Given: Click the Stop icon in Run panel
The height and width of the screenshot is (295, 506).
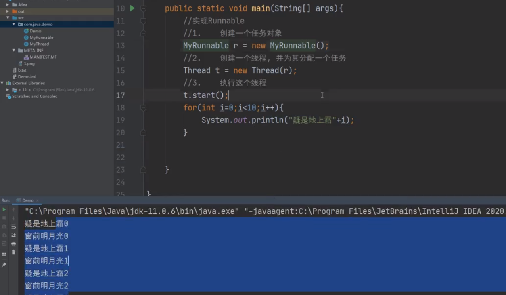Looking at the screenshot, I should tap(4, 218).
